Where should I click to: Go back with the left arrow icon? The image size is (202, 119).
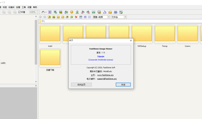pos(40,17)
